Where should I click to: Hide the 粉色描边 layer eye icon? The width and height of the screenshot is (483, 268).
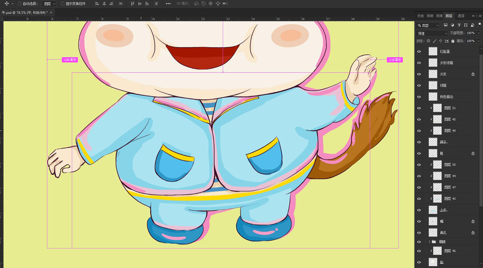[419, 97]
